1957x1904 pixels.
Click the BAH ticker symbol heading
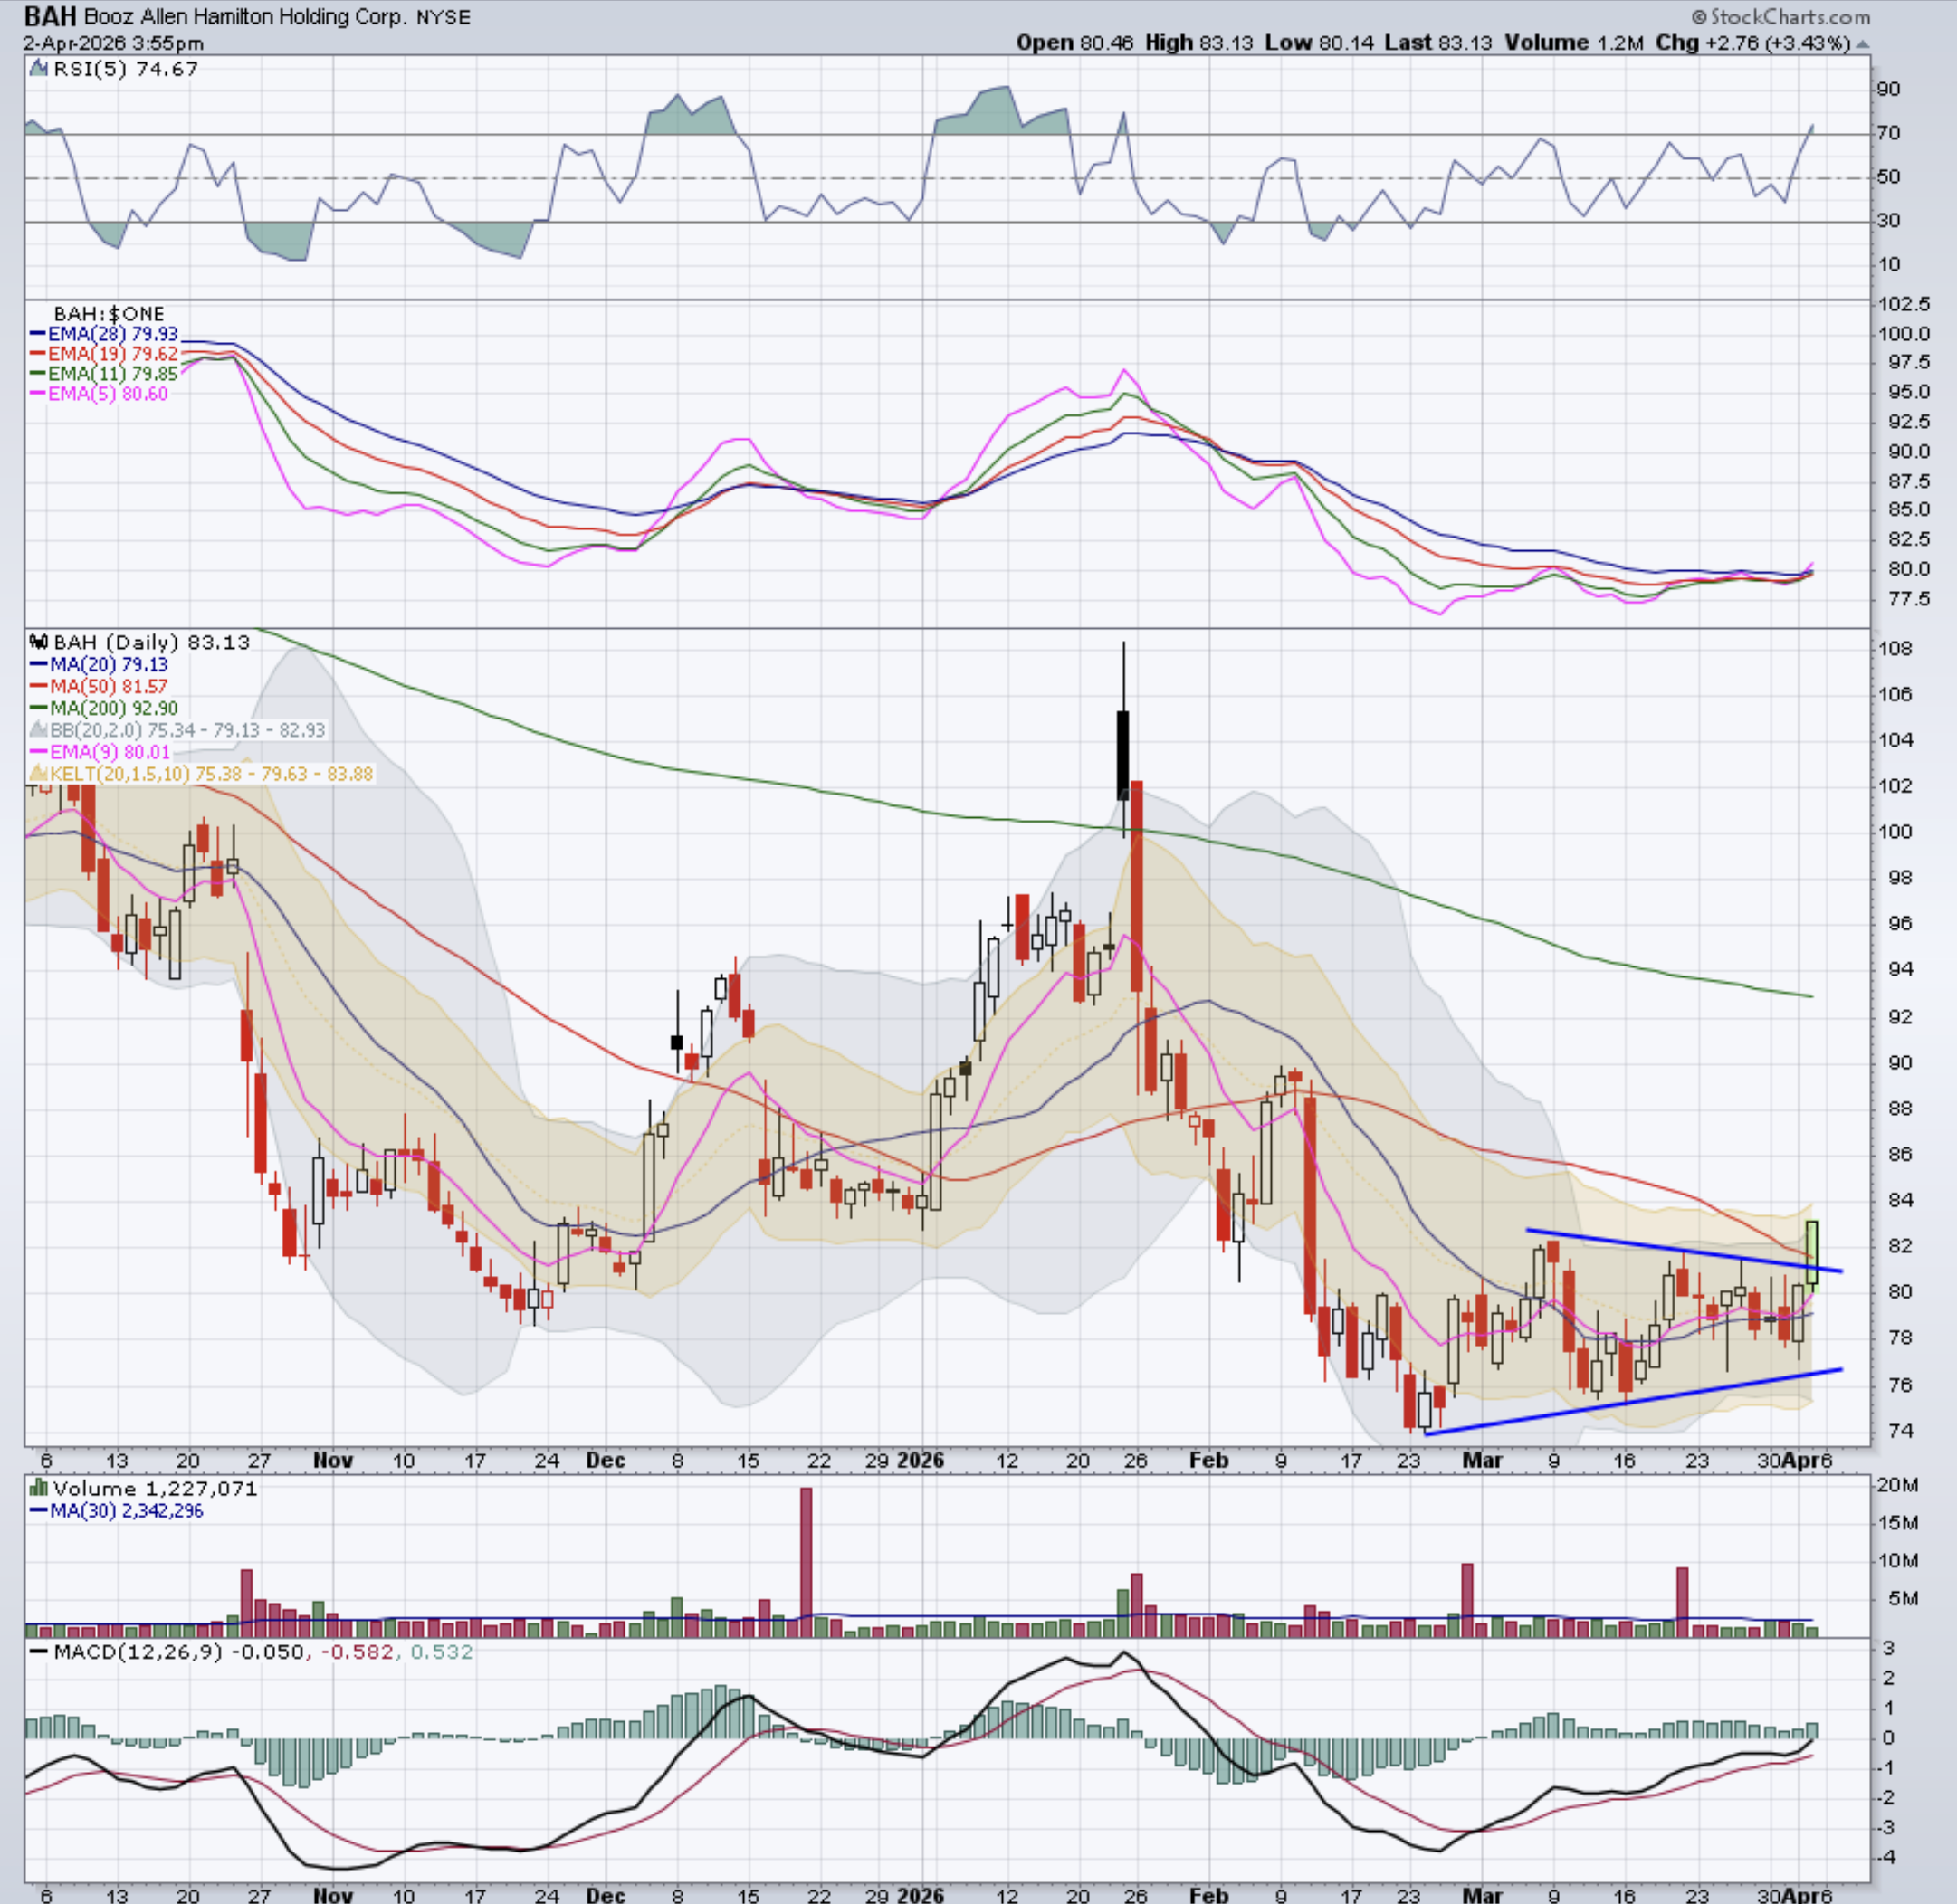(x=50, y=17)
